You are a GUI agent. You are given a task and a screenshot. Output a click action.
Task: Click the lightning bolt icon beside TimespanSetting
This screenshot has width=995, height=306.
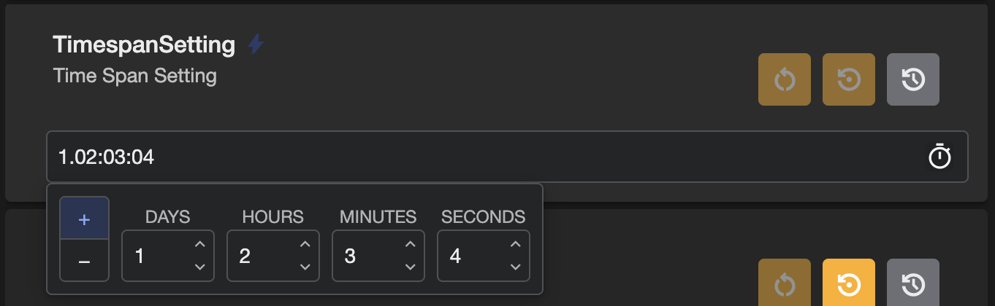coord(256,44)
